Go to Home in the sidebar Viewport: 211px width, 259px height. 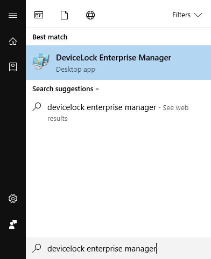click(13, 41)
